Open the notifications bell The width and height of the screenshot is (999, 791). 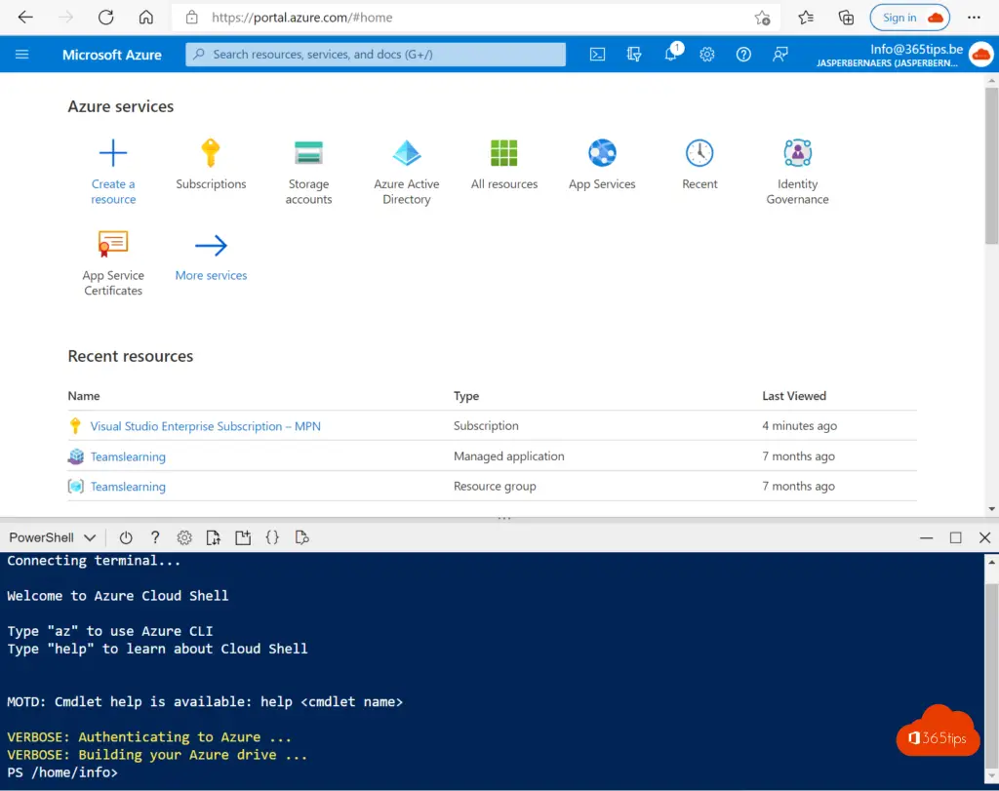point(671,54)
